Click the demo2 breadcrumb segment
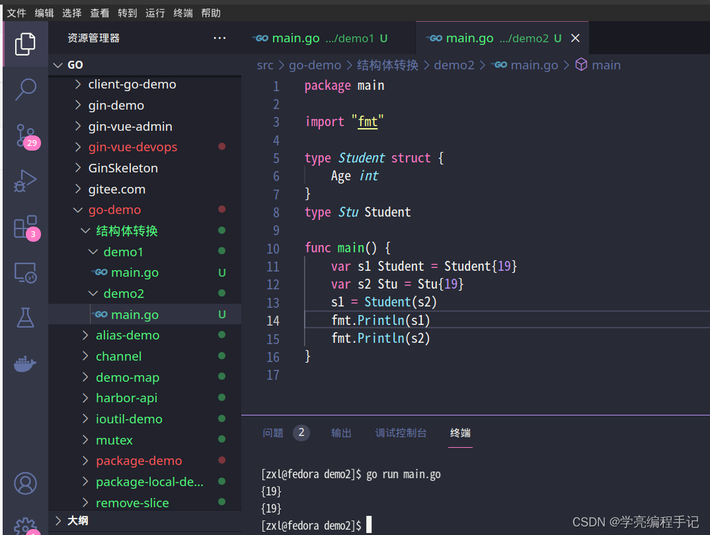Image resolution: width=710 pixels, height=535 pixels. [x=454, y=65]
